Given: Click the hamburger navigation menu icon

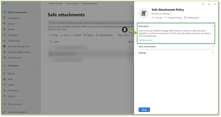Looking at the screenshot, I should pos(5,4).
